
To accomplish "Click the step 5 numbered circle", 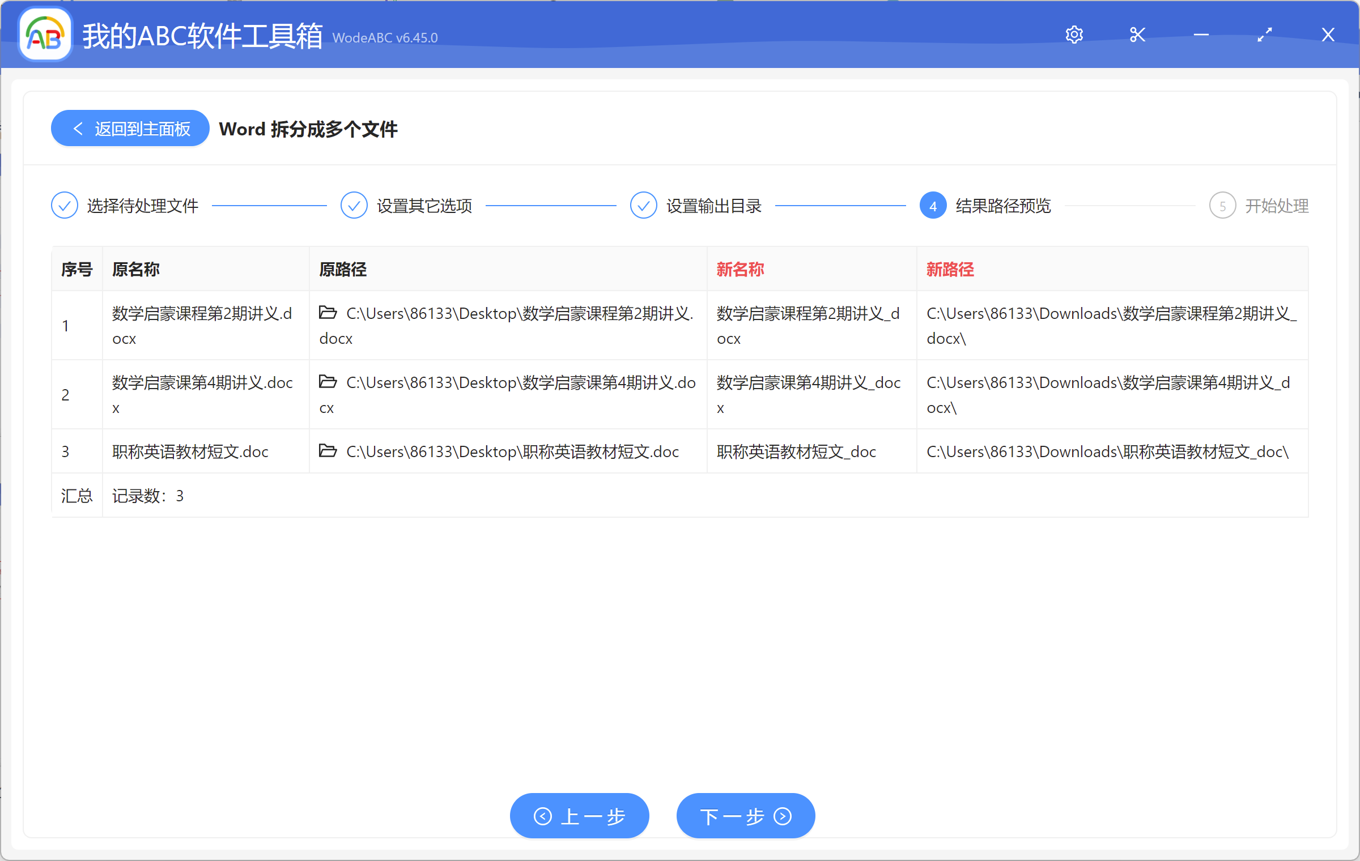I will click(1222, 205).
